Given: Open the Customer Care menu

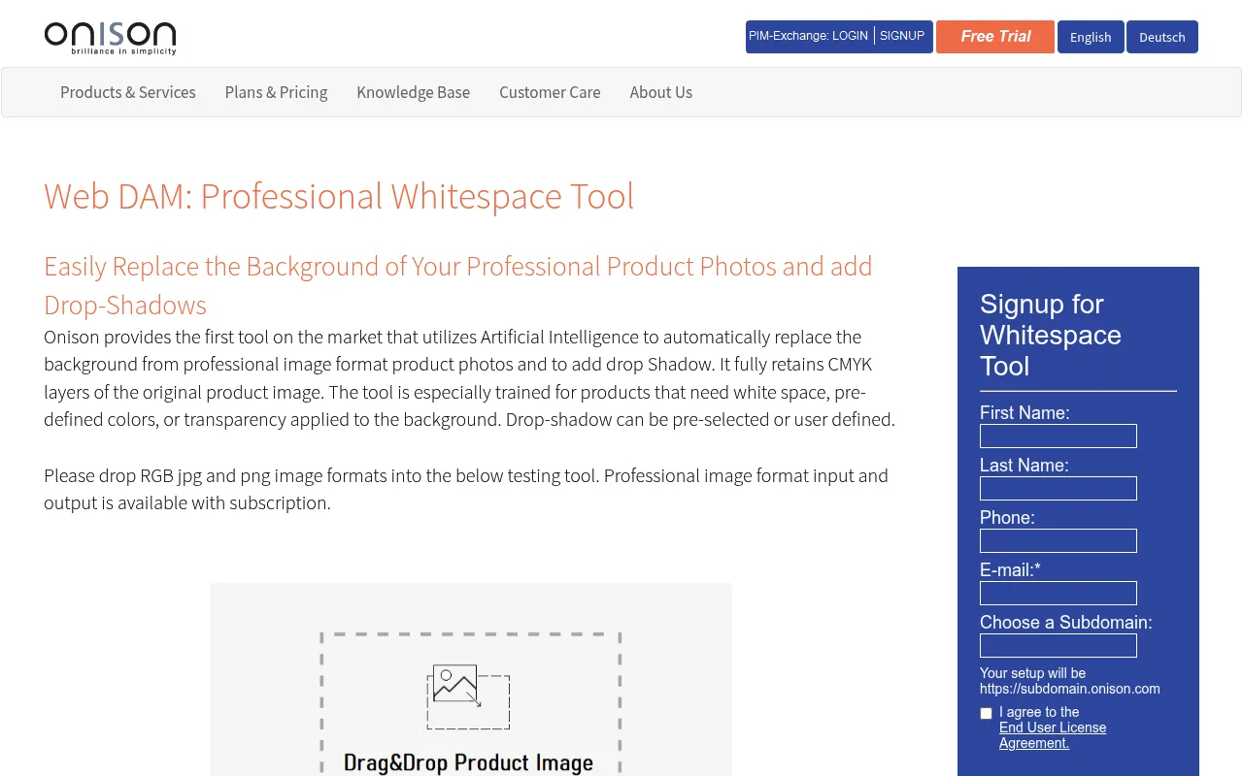Looking at the screenshot, I should [550, 92].
